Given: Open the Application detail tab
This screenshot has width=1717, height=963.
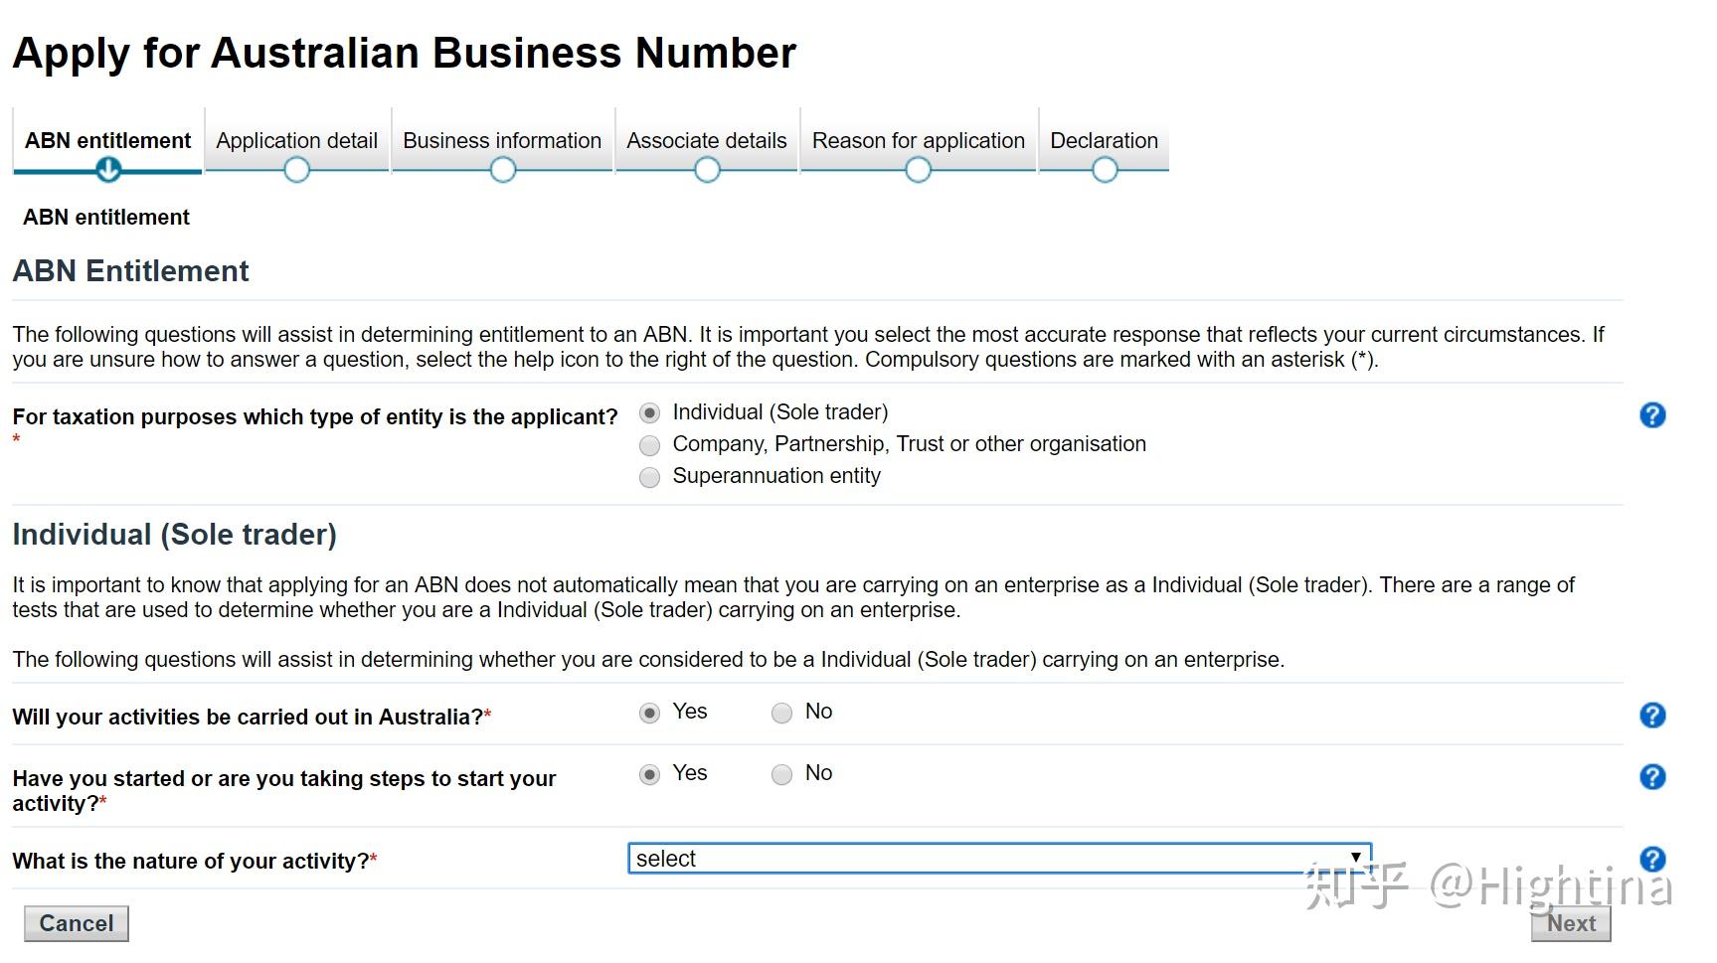Looking at the screenshot, I should (296, 141).
